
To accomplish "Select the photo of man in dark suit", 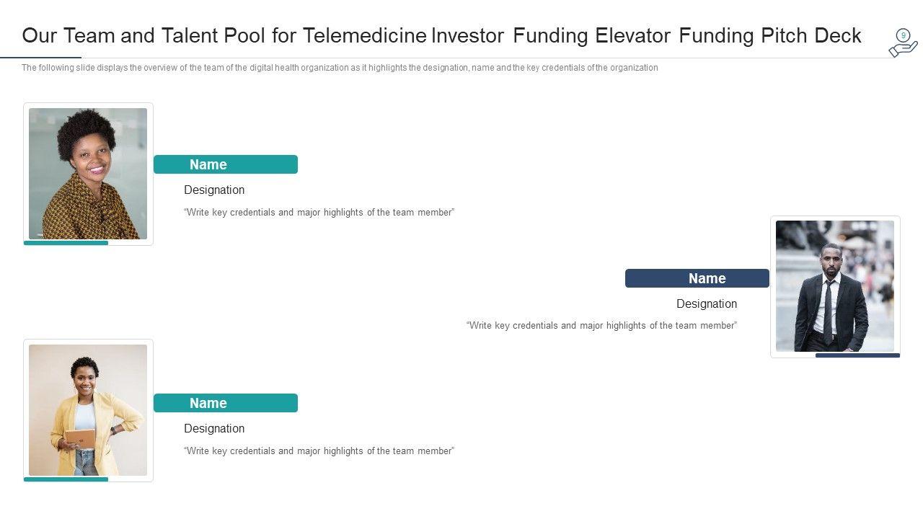I will pyautogui.click(x=835, y=286).
